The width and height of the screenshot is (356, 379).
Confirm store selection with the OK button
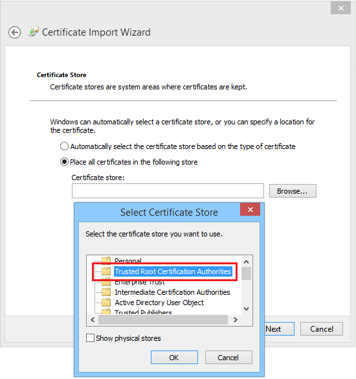coord(174,357)
